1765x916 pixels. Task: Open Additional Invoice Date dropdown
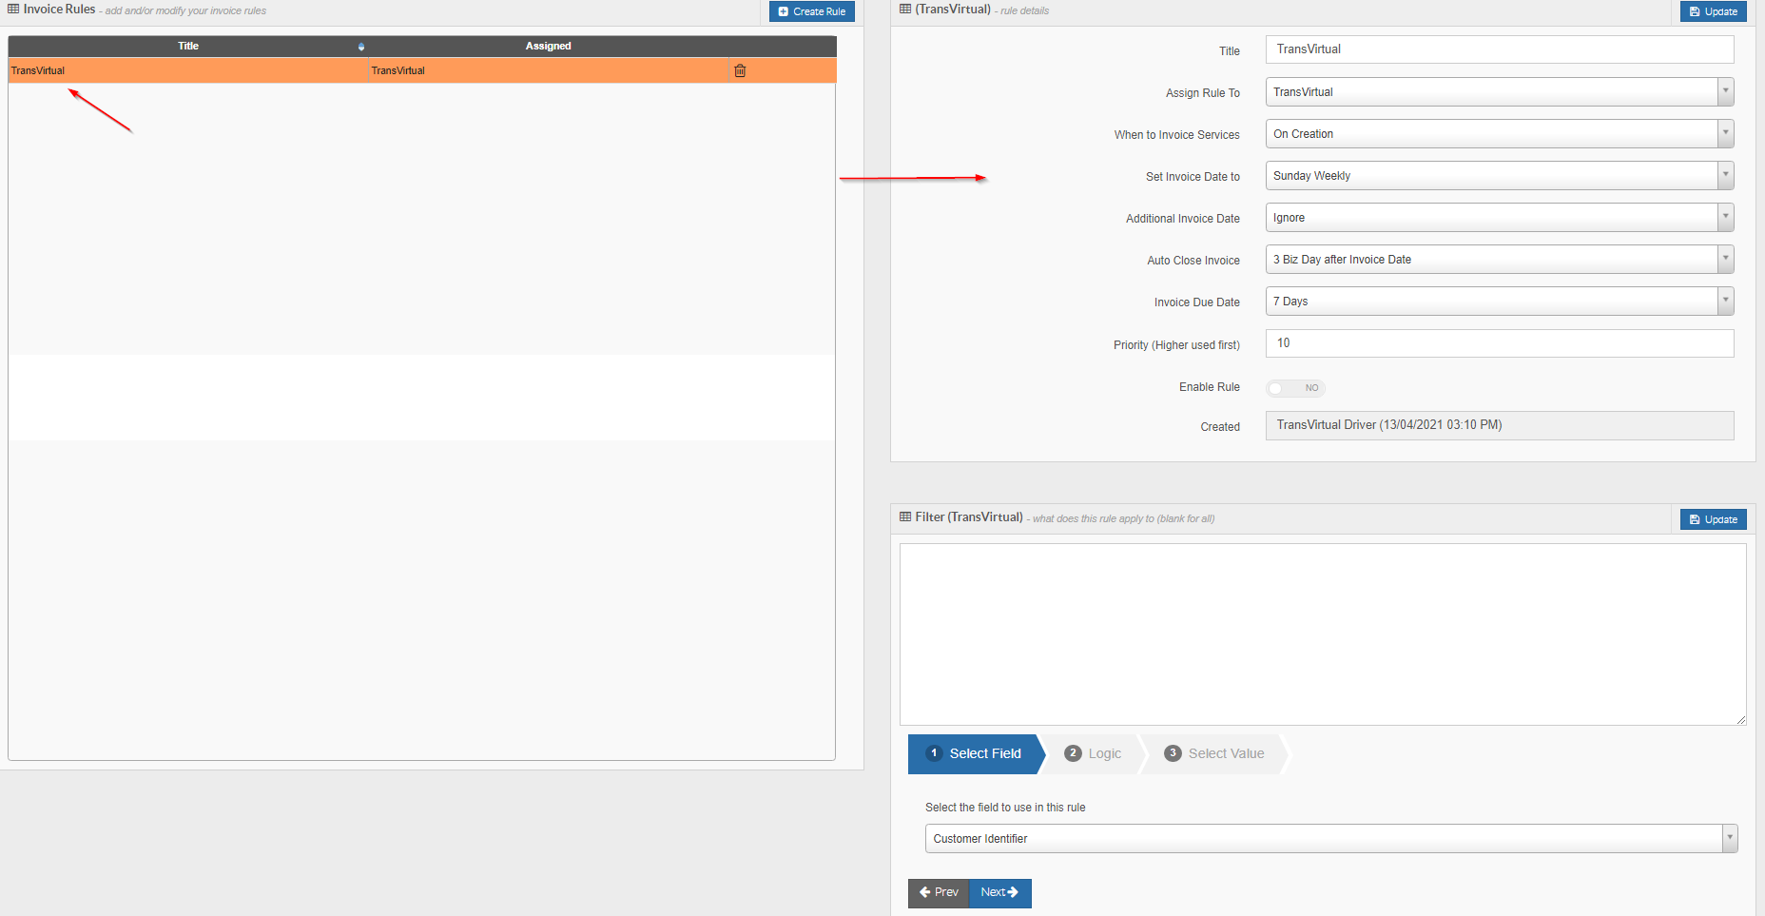click(1500, 218)
